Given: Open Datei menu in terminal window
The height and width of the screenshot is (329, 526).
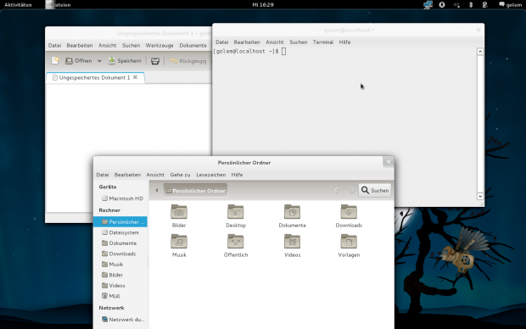Looking at the screenshot, I should pos(221,42).
